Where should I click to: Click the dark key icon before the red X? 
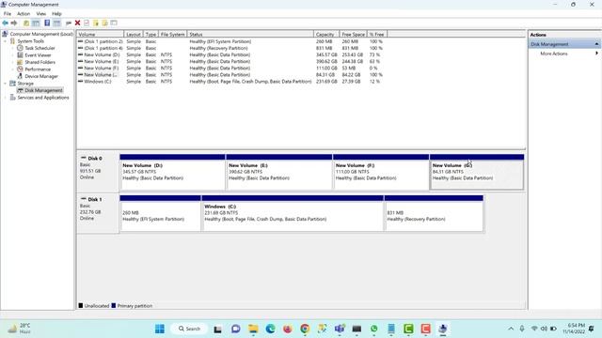pyautogui.click(x=69, y=23)
